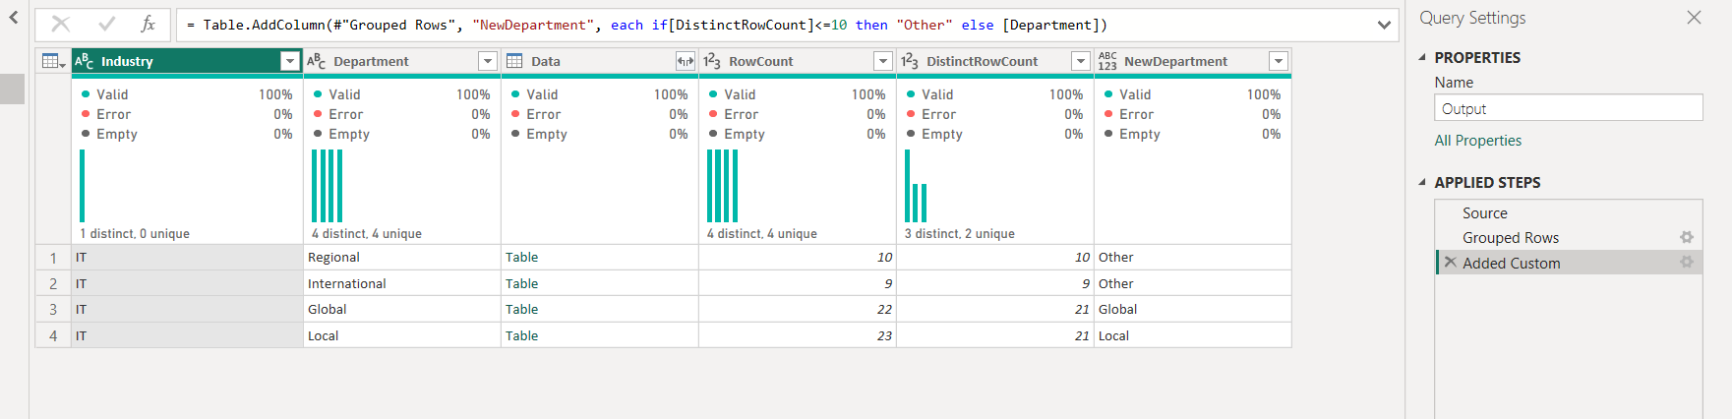The width and height of the screenshot is (1732, 419).
Task: Cancel the formula edit with the X icon
Action: [61, 25]
